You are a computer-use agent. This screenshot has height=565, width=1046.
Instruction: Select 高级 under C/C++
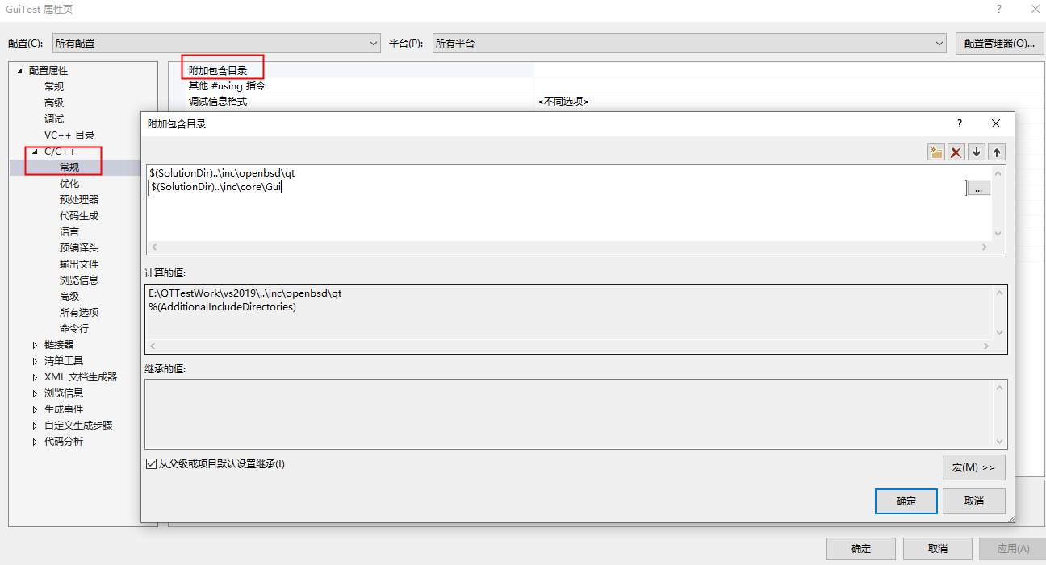click(x=69, y=297)
